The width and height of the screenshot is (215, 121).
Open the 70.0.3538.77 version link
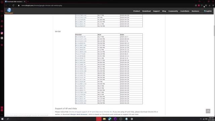[80, 58]
